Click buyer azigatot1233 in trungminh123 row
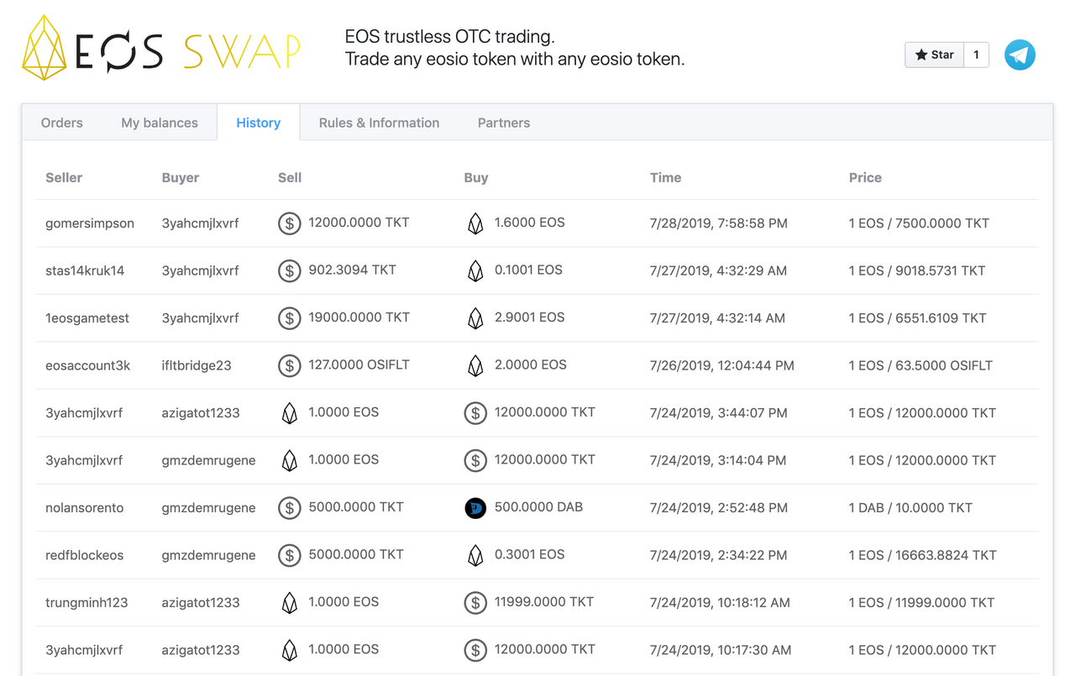The width and height of the screenshot is (1075, 676). (x=201, y=603)
